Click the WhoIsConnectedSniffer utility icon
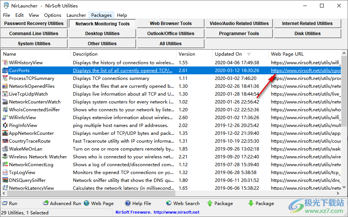Screen dimensions: 348x217 (x=5, y=109)
